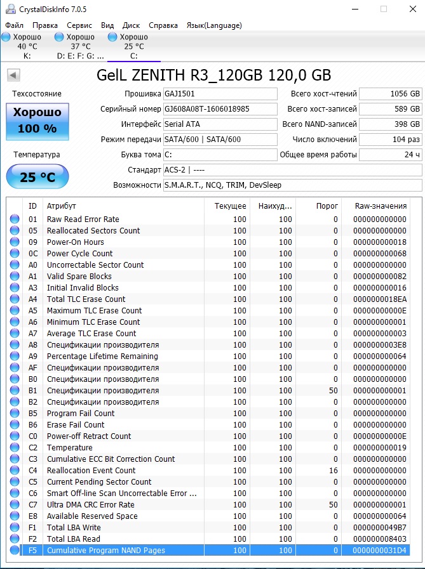The width and height of the screenshot is (425, 569).
Task: Click the total working time value 24 ч
Action: tap(391, 155)
